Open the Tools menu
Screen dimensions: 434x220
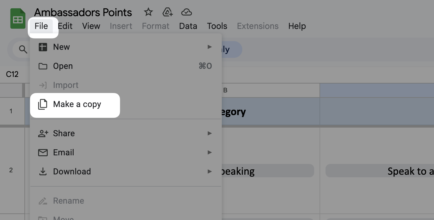[x=217, y=26]
